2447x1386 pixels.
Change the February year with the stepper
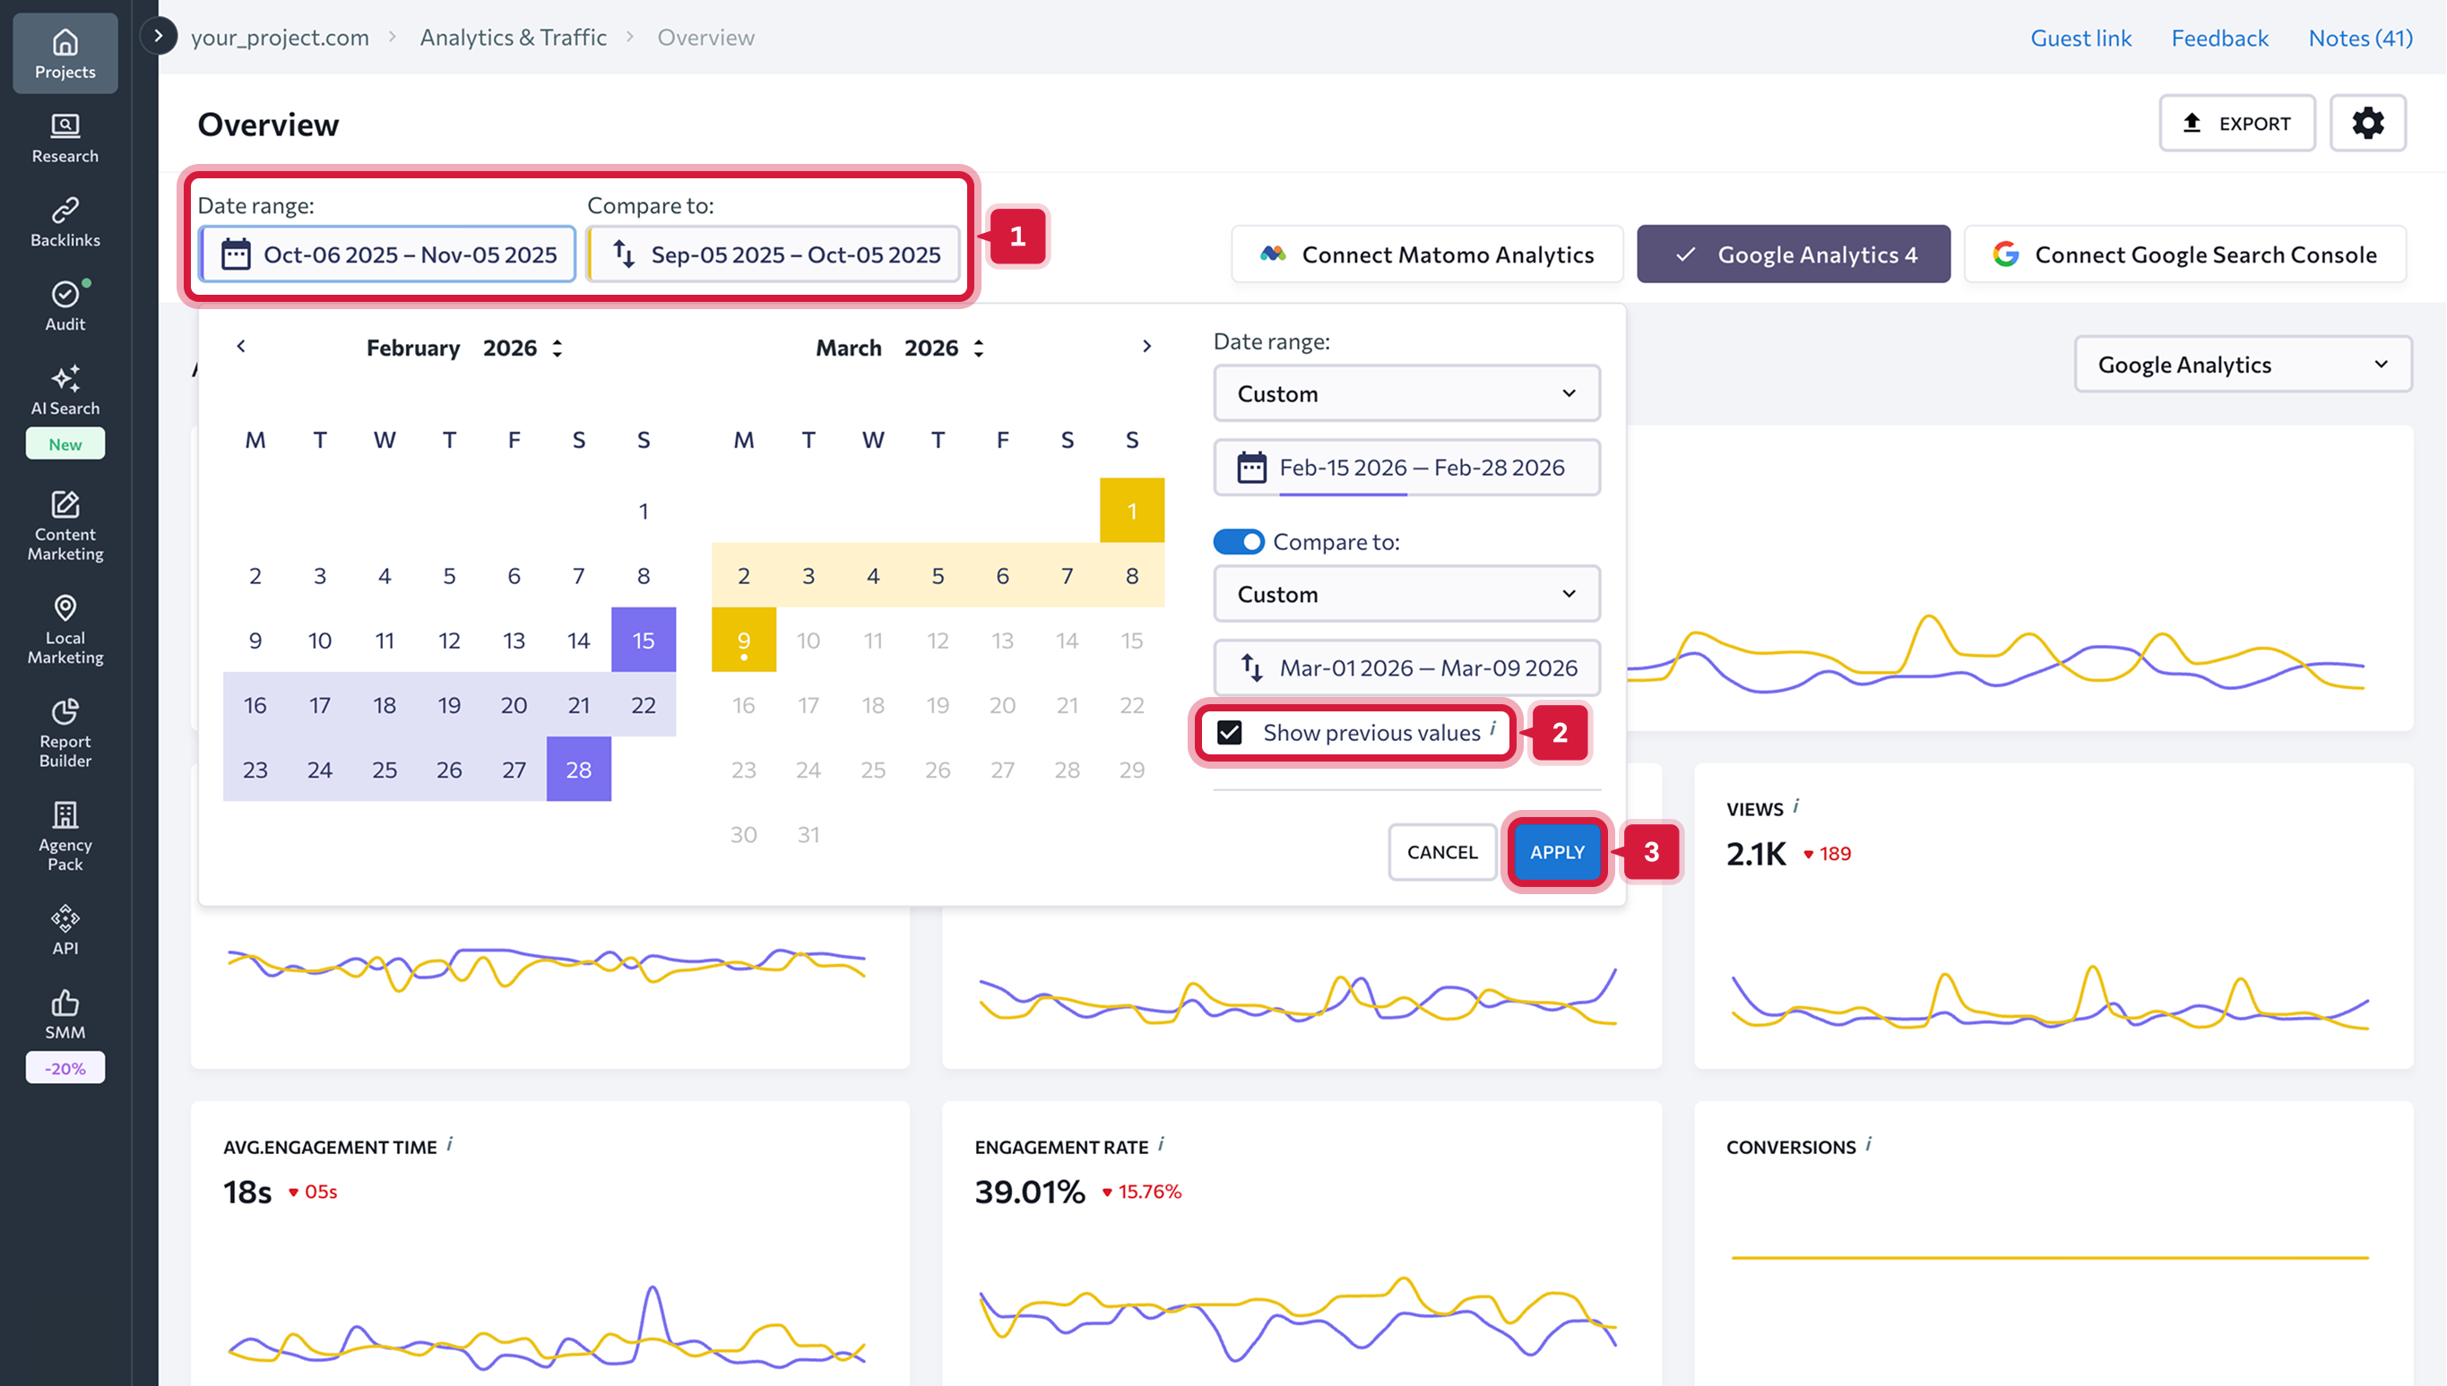[x=556, y=348]
